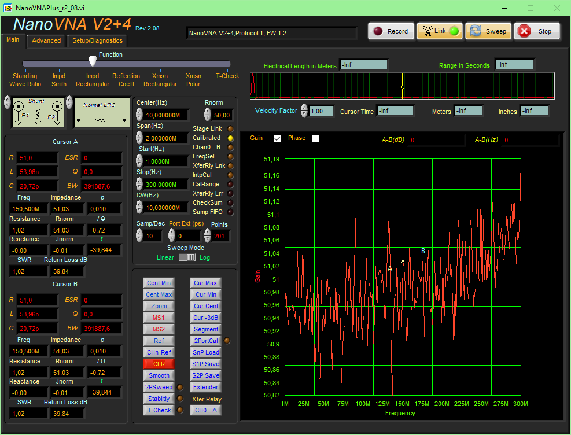The height and width of the screenshot is (435, 571).
Task: Click the Samp/Dec stepper arrows
Action: 139,236
